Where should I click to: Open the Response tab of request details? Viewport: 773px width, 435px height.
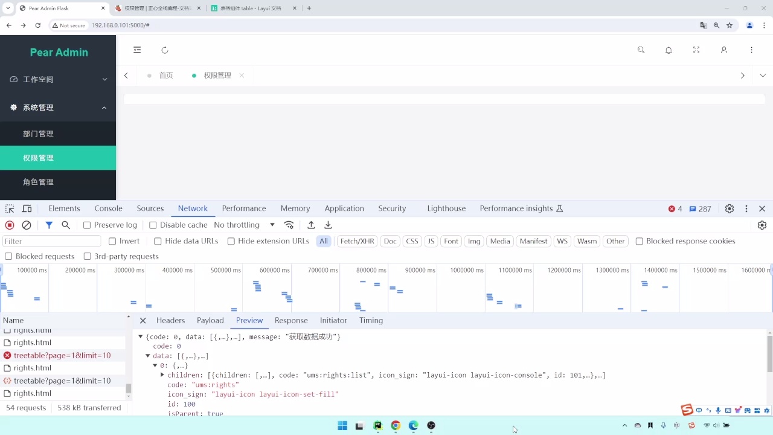(x=291, y=320)
